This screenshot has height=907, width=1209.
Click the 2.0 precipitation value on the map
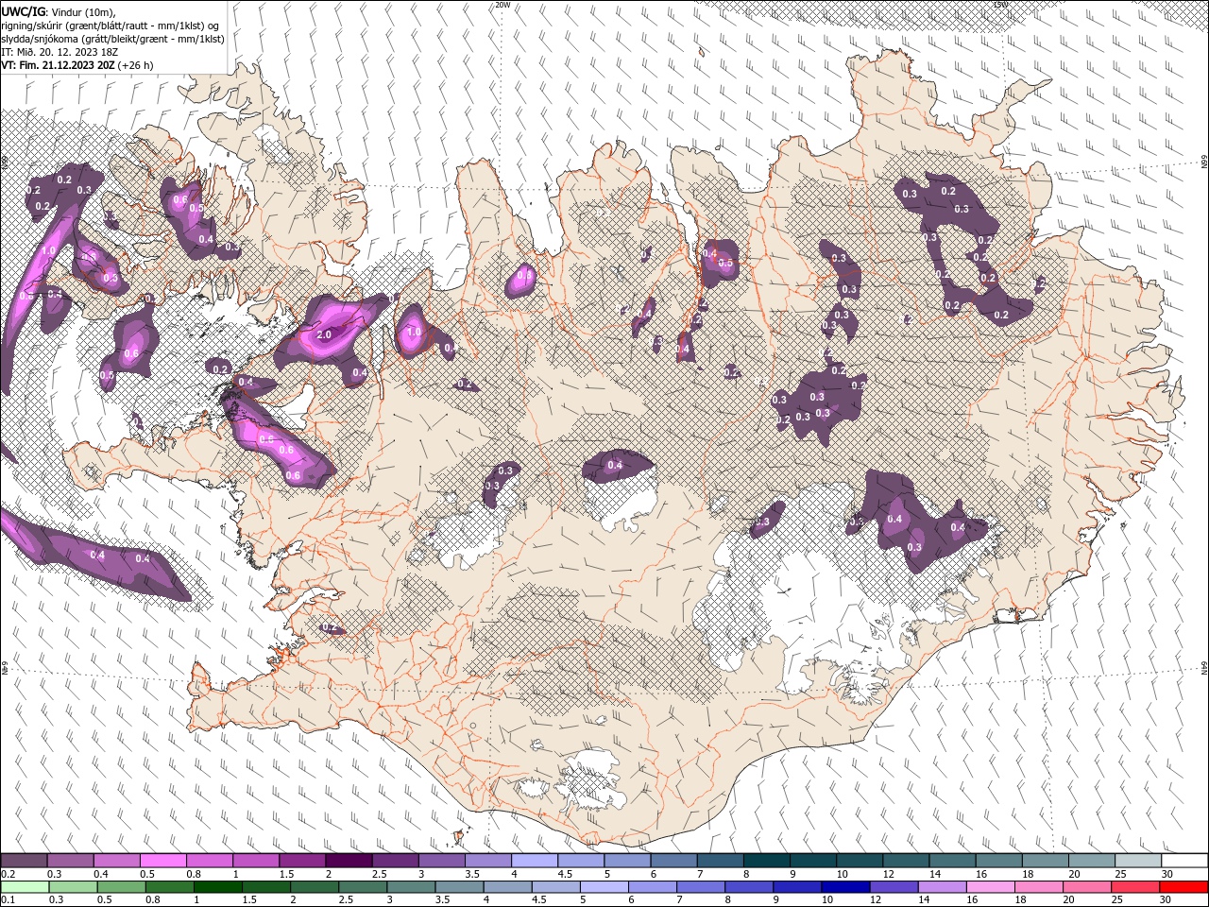[324, 334]
